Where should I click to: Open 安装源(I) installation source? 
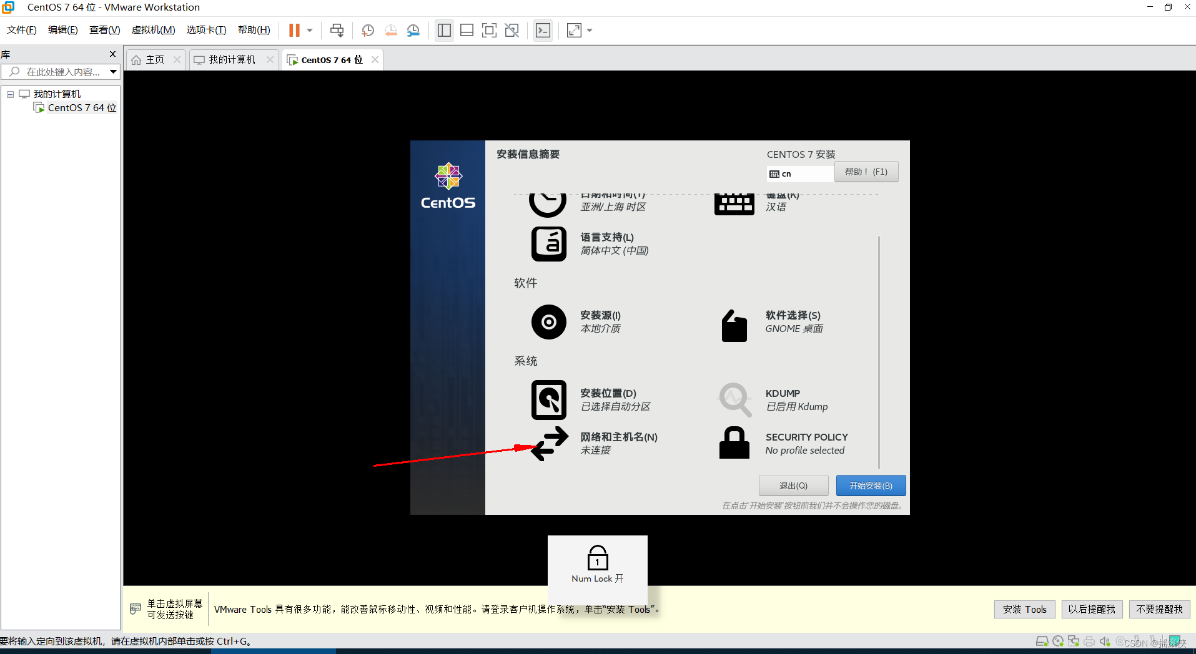[x=576, y=322]
